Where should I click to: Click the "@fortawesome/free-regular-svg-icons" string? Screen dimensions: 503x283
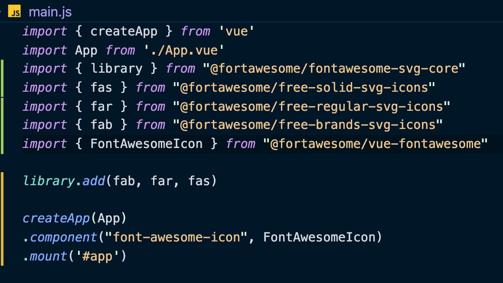tap(311, 106)
